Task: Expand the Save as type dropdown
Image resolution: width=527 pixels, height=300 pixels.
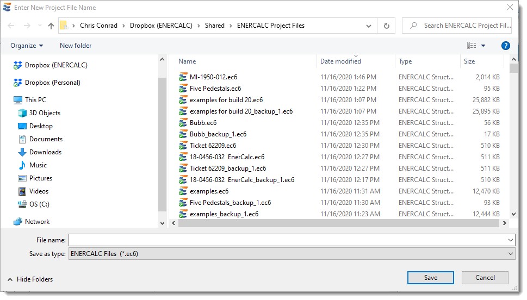Action: click(510, 254)
